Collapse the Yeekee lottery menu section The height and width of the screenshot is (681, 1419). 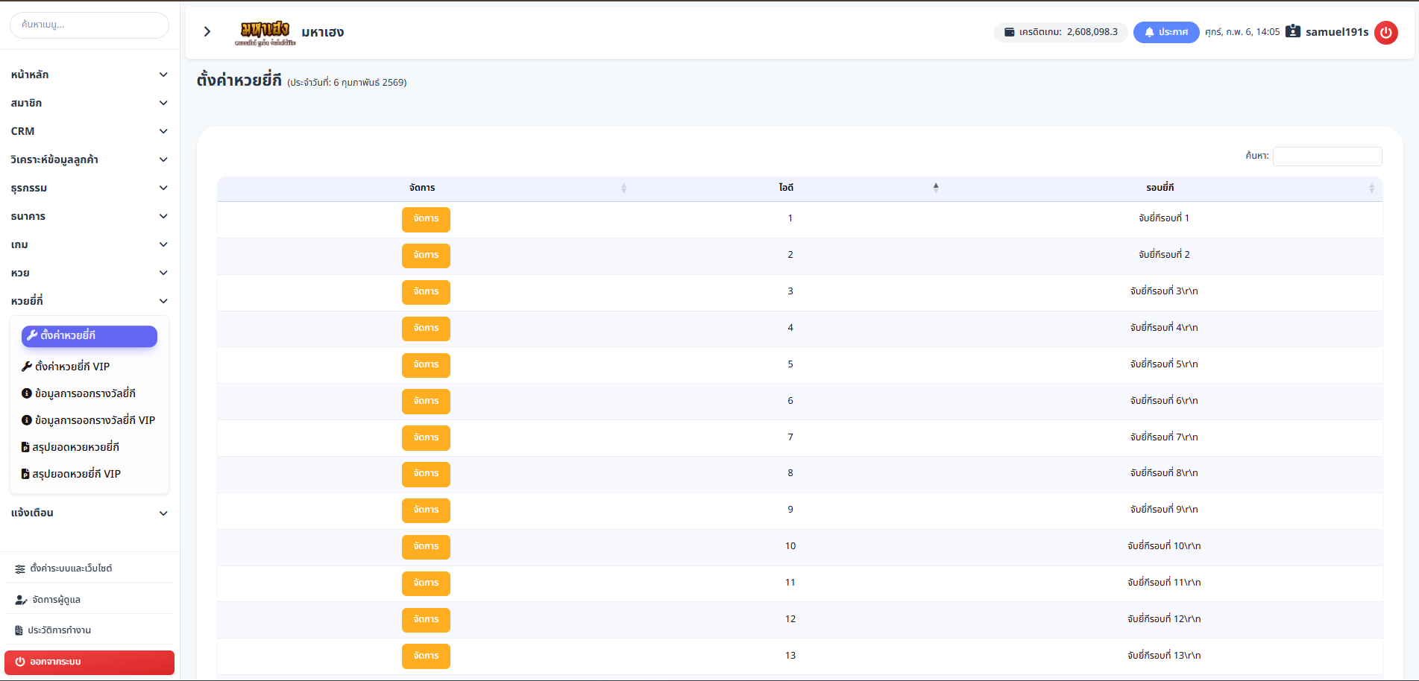pos(89,301)
